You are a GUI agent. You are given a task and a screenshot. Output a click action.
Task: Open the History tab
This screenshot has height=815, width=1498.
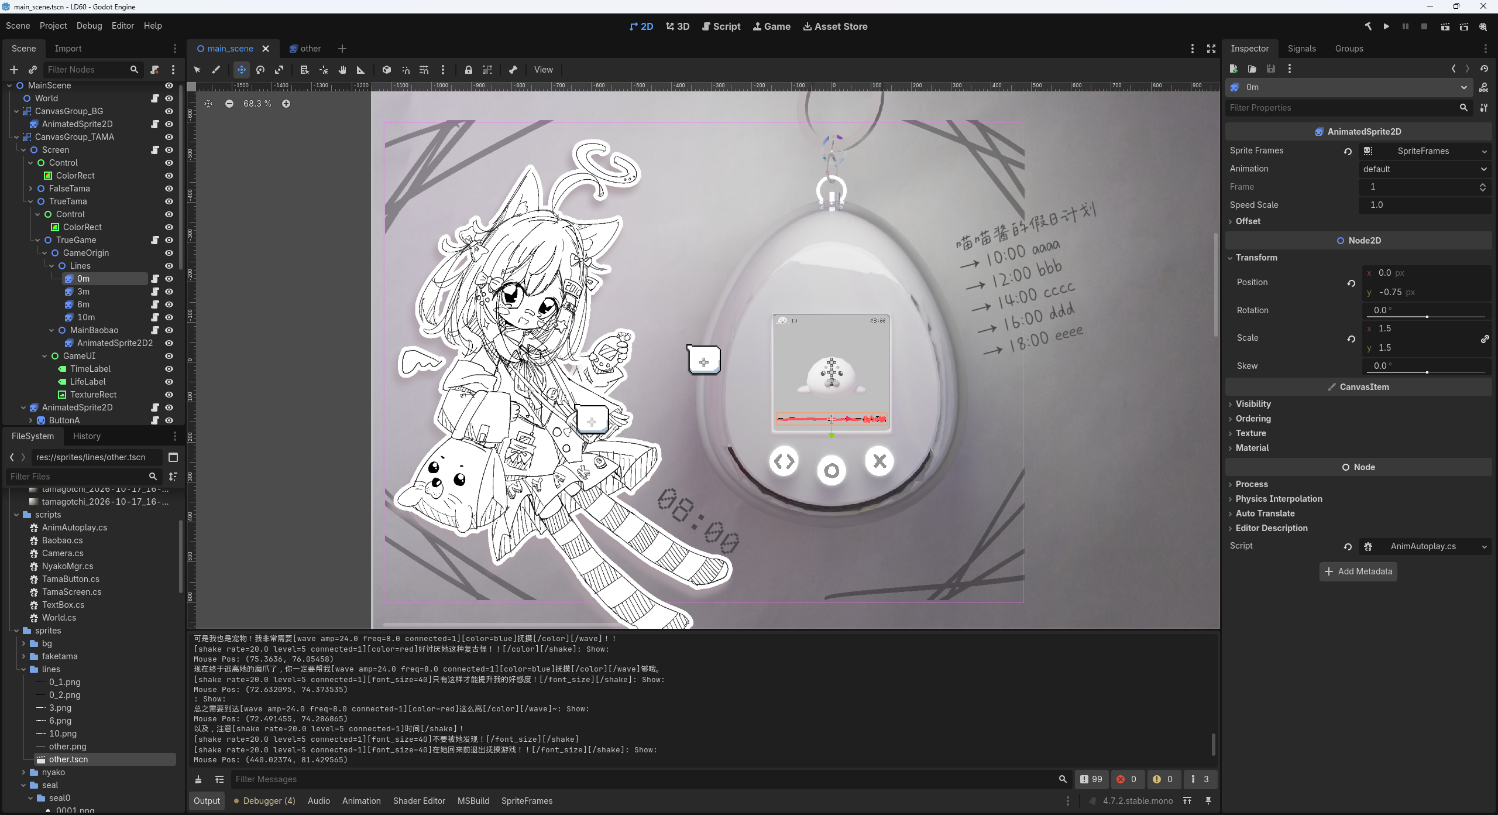point(87,436)
